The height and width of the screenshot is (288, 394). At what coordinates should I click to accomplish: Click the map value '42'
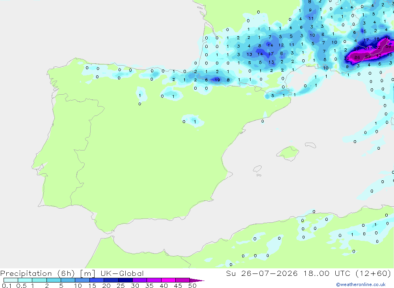pyautogui.click(x=379, y=56)
